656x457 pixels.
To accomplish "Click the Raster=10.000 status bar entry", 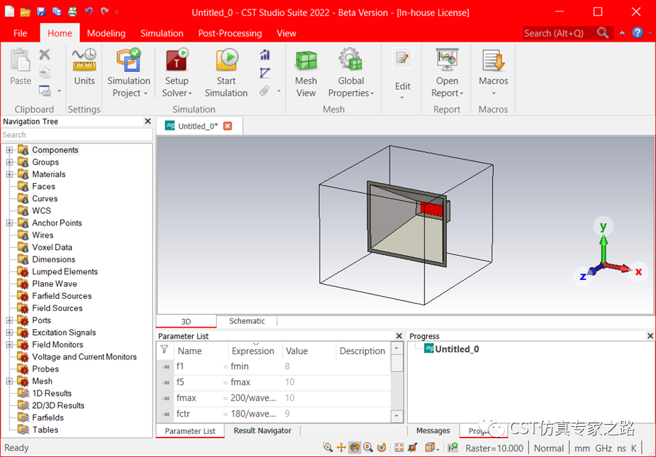I will (x=494, y=448).
